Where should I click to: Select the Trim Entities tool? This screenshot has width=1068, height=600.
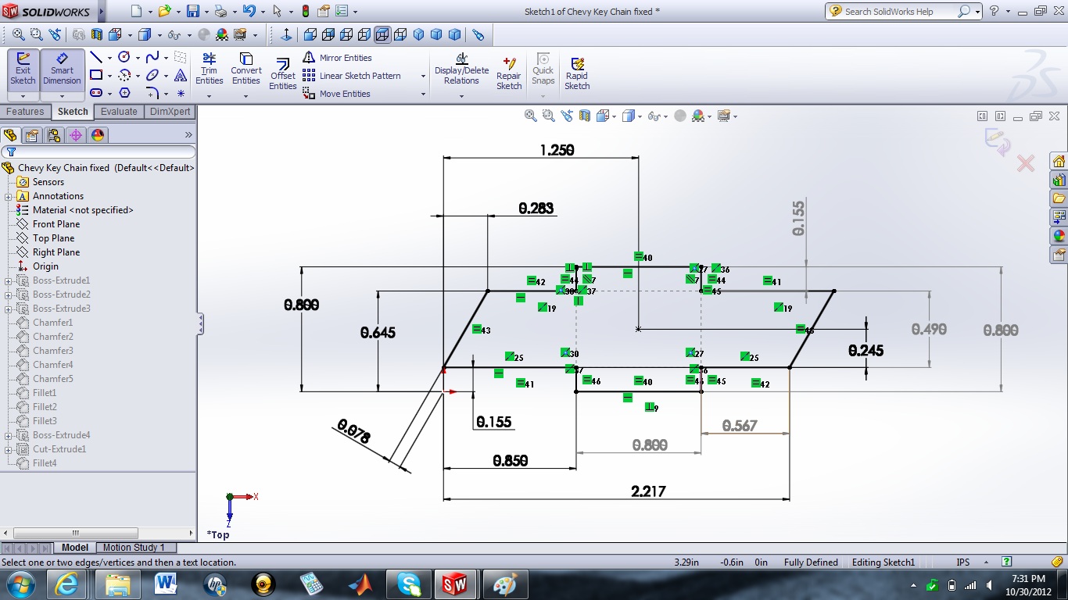point(209,69)
